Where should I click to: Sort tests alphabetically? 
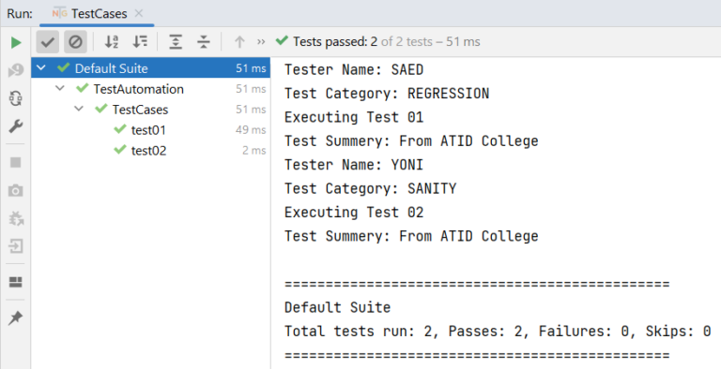112,42
